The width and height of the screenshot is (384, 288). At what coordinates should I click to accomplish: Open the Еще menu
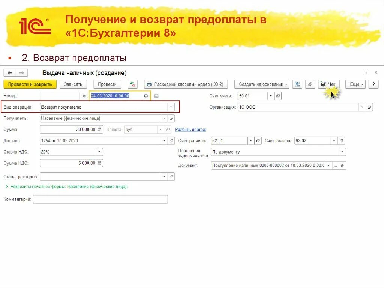pyautogui.click(x=355, y=84)
